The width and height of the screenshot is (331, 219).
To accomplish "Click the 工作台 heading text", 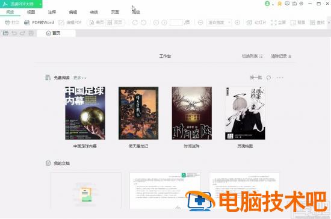I will point(165,56).
